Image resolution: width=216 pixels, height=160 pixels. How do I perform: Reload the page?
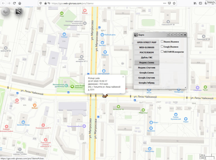point(14,3)
